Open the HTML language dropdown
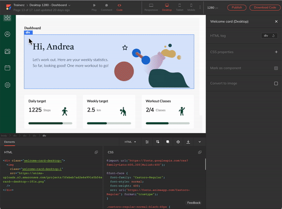282x209 pixels. pyautogui.click(x=130, y=142)
